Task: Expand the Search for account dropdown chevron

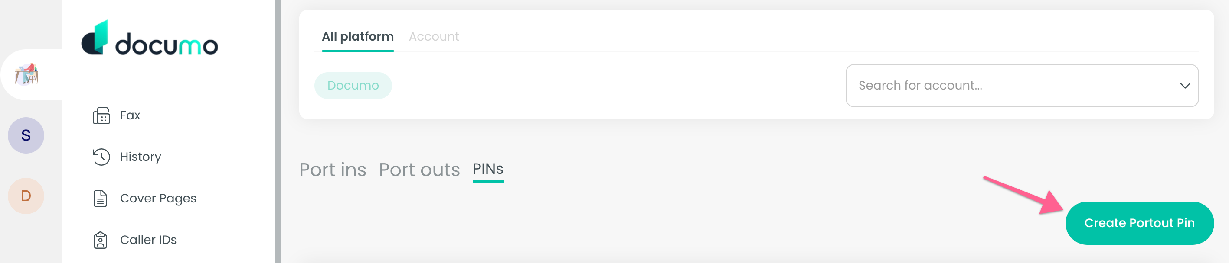Action: click(x=1186, y=86)
